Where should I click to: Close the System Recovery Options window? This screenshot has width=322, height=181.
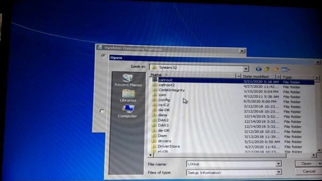(x=242, y=51)
